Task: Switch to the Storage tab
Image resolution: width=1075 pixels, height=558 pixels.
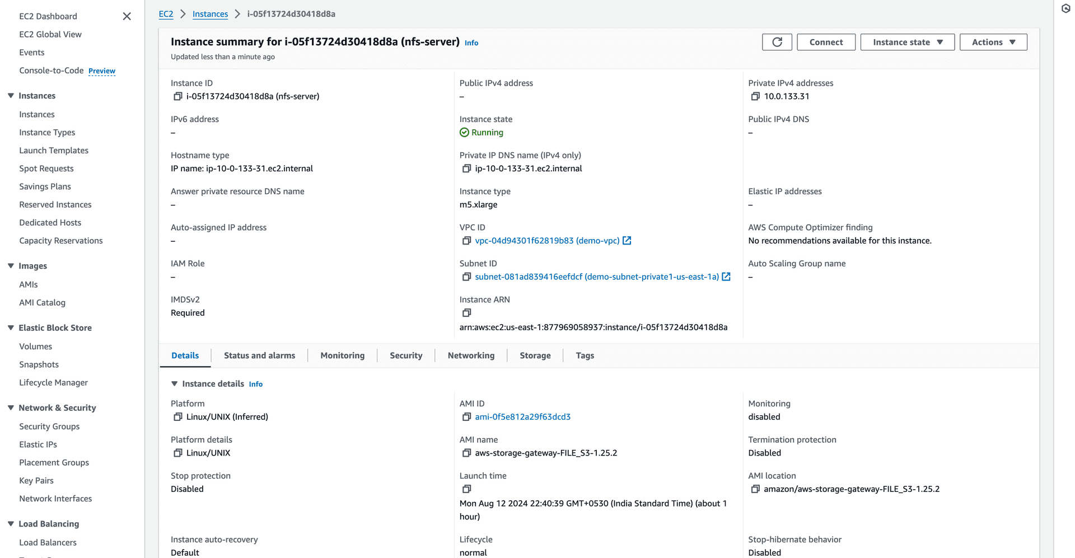Action: (x=535, y=355)
